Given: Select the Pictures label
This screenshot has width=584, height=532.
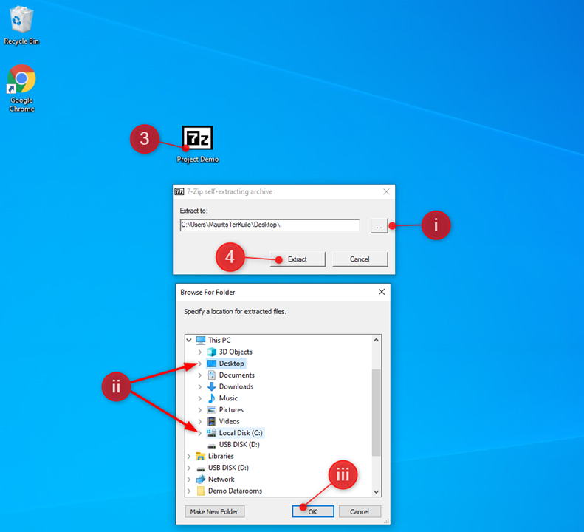Looking at the screenshot, I should click(x=231, y=410).
